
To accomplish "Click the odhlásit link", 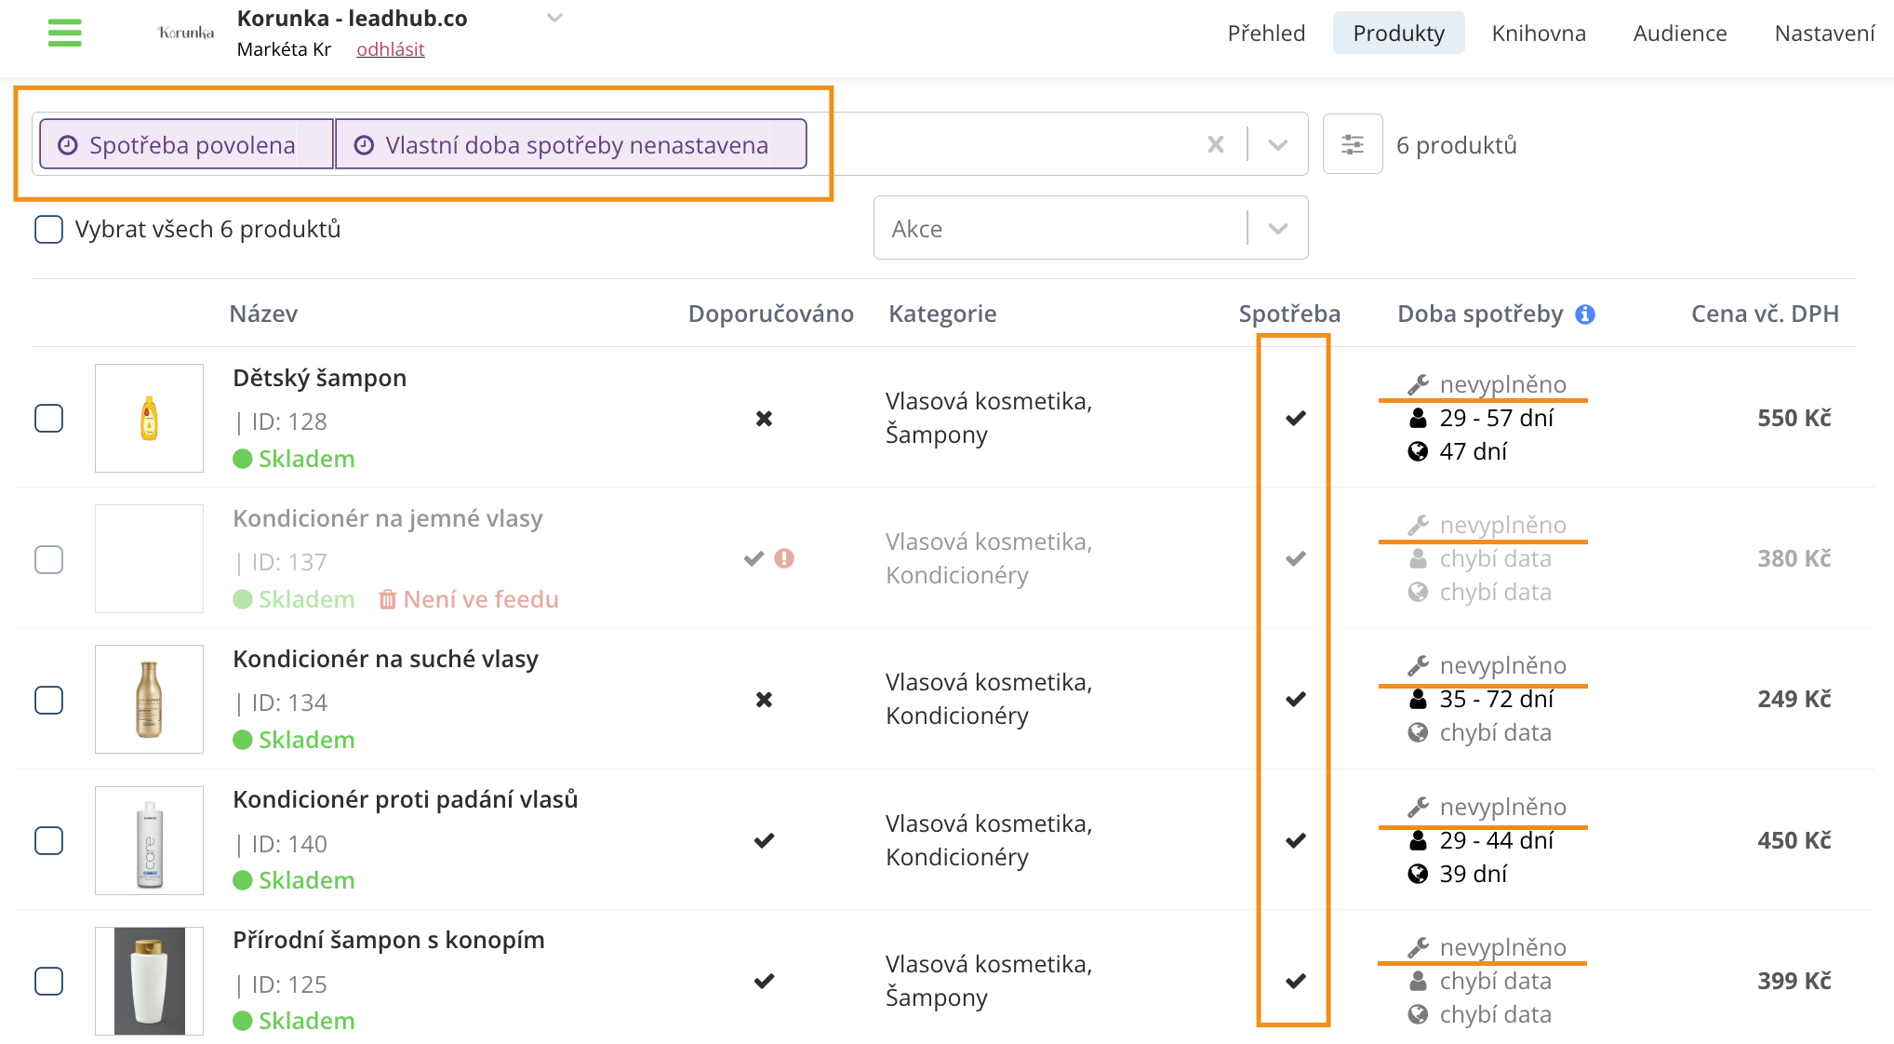I will [390, 49].
